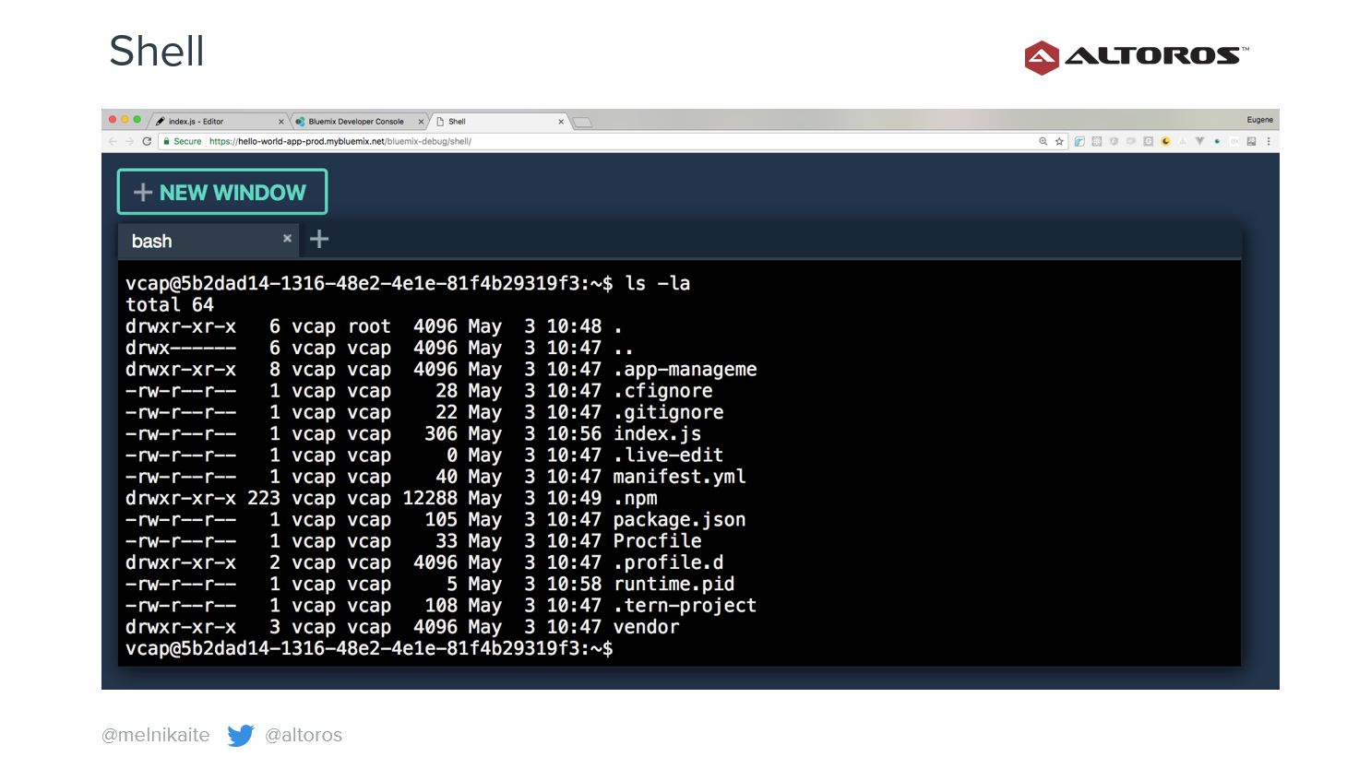Screen dimensions: 1347x757
Task: Click the '.app-manageme' directory name
Action: tap(685, 369)
